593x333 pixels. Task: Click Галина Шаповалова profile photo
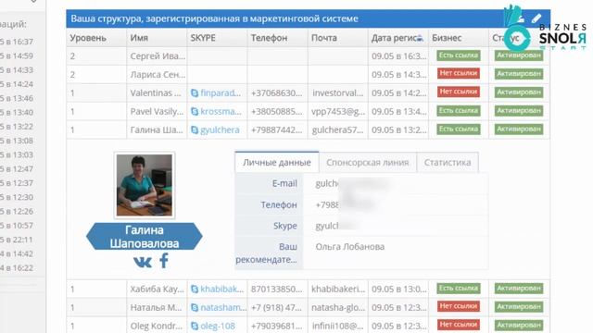[145, 185]
